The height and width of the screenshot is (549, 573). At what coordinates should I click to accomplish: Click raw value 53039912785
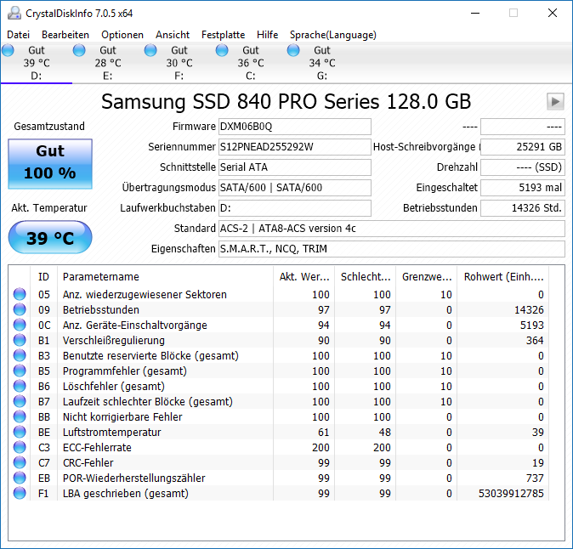tap(511, 494)
